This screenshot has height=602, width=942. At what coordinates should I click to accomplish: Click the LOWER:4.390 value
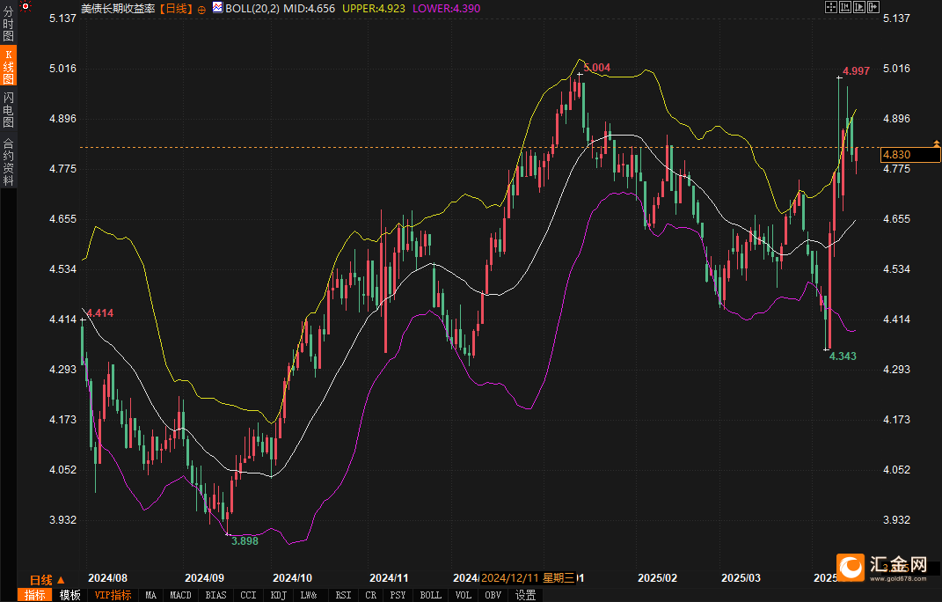(x=446, y=9)
